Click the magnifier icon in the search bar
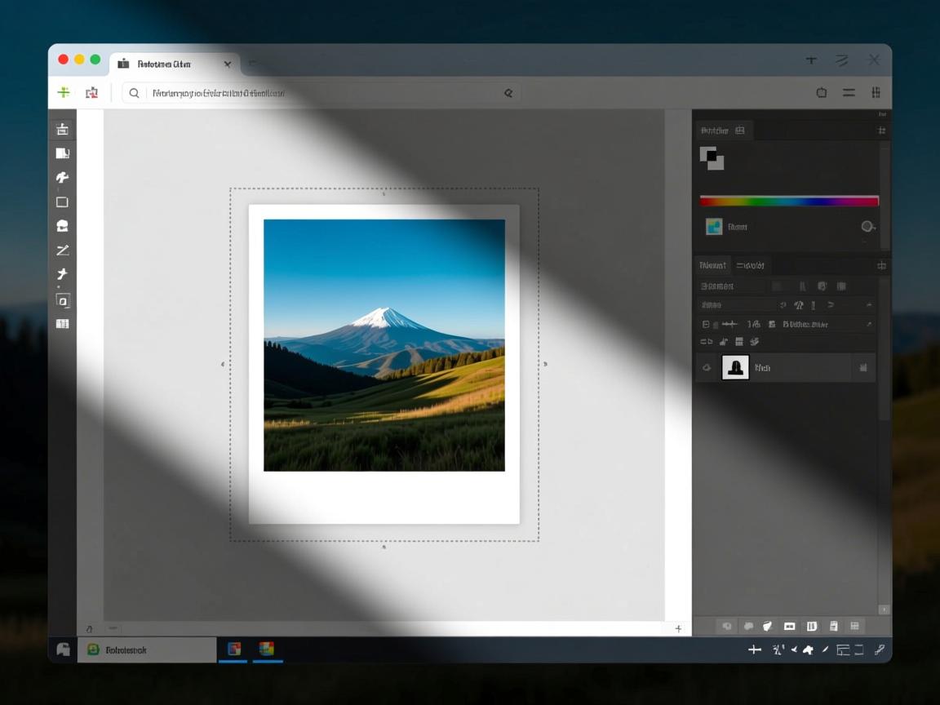The height and width of the screenshot is (705, 940). point(135,93)
